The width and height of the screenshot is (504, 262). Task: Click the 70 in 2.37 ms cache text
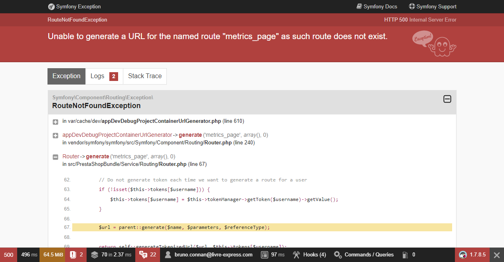point(116,255)
